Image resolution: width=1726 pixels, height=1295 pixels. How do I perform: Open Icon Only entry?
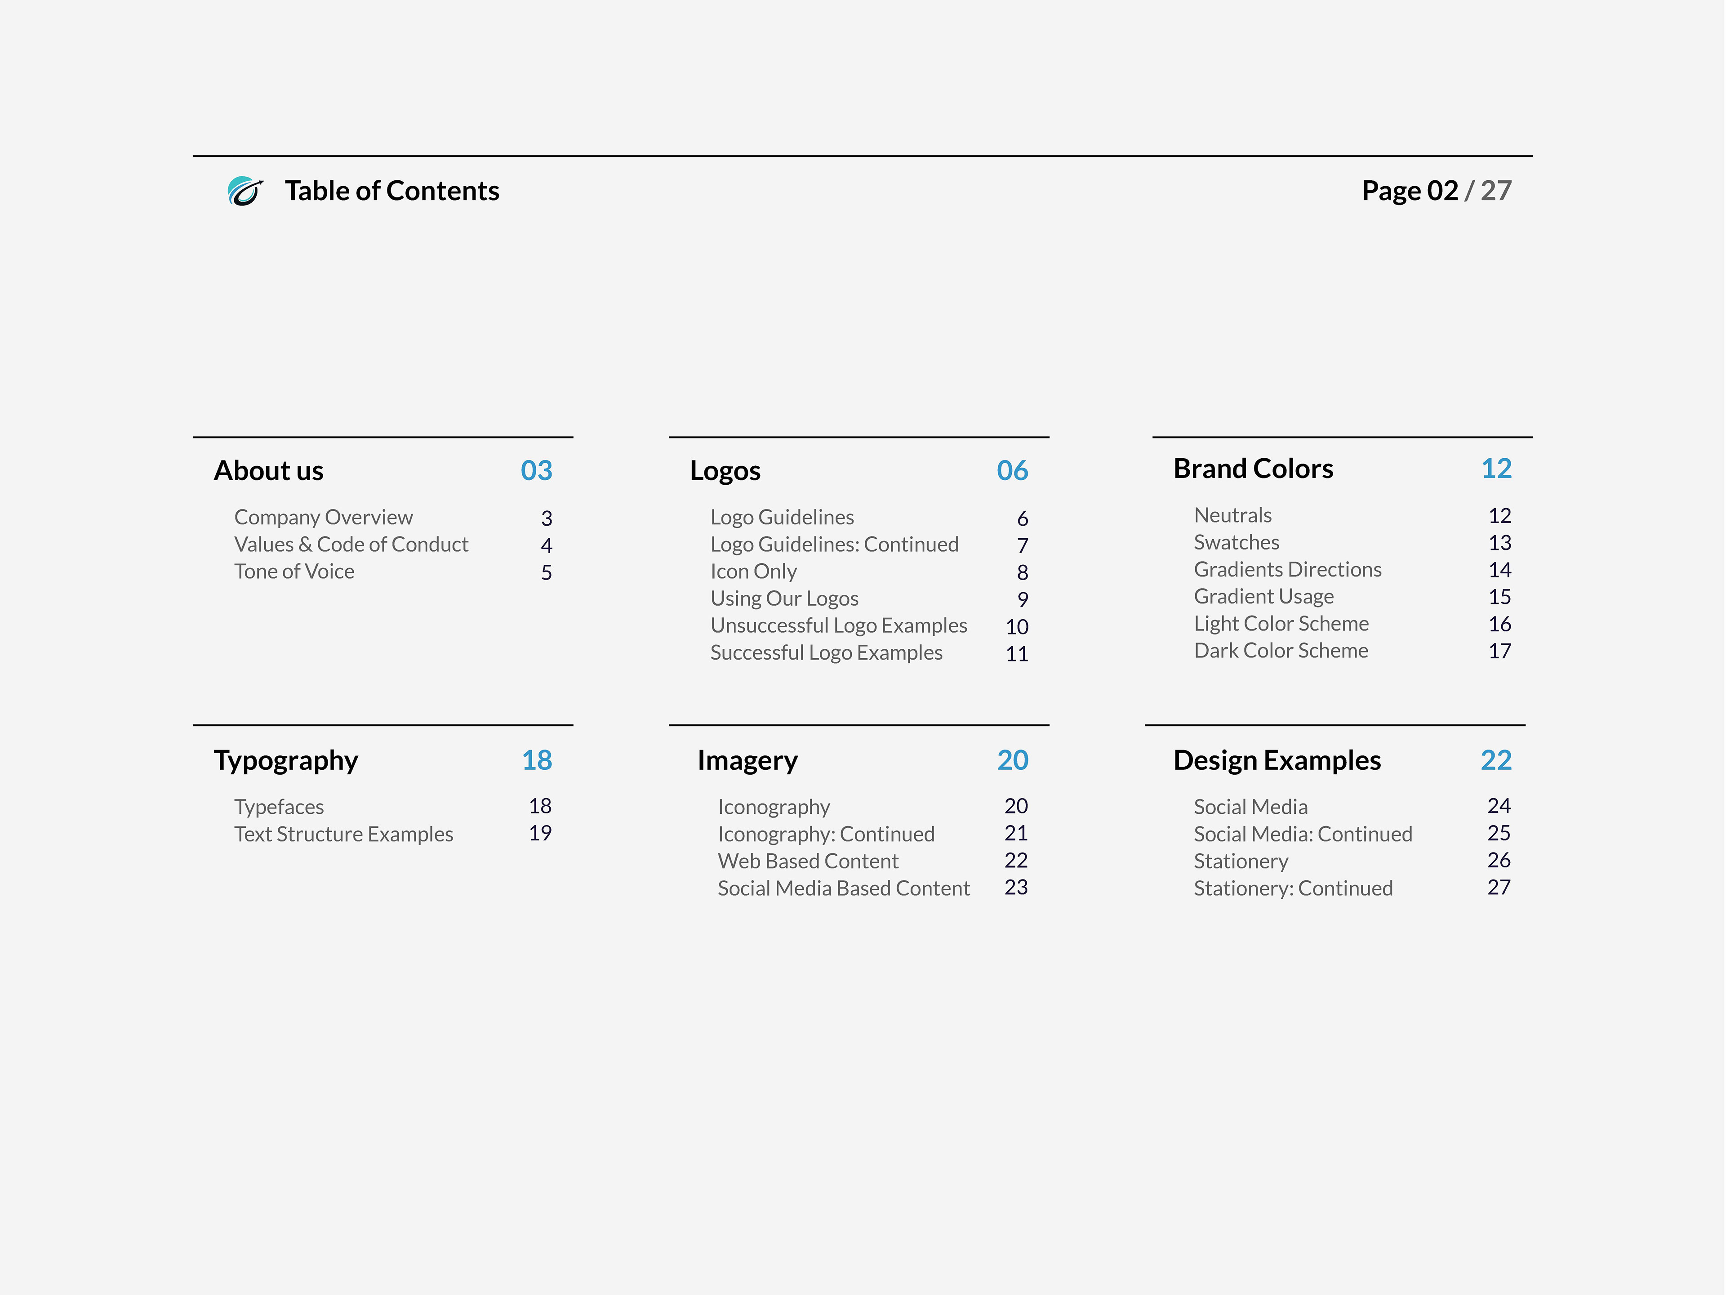coord(753,572)
